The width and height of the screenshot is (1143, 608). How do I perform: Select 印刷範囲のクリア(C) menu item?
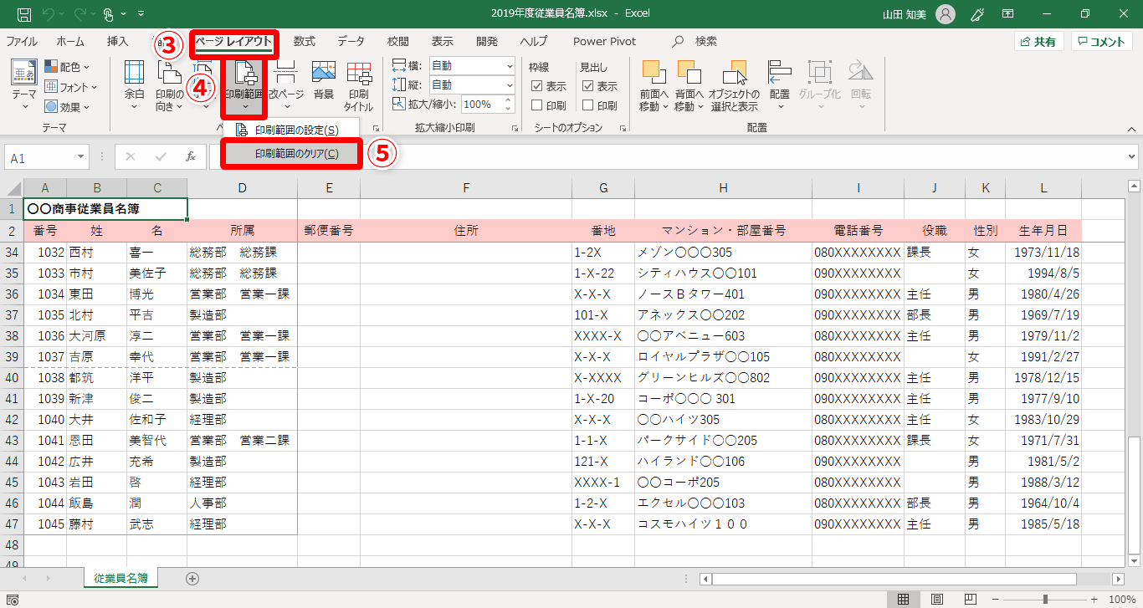291,153
